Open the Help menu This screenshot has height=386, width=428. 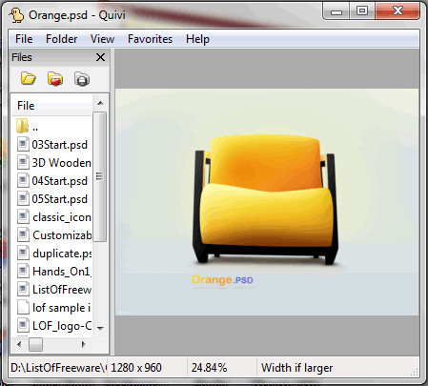[197, 39]
